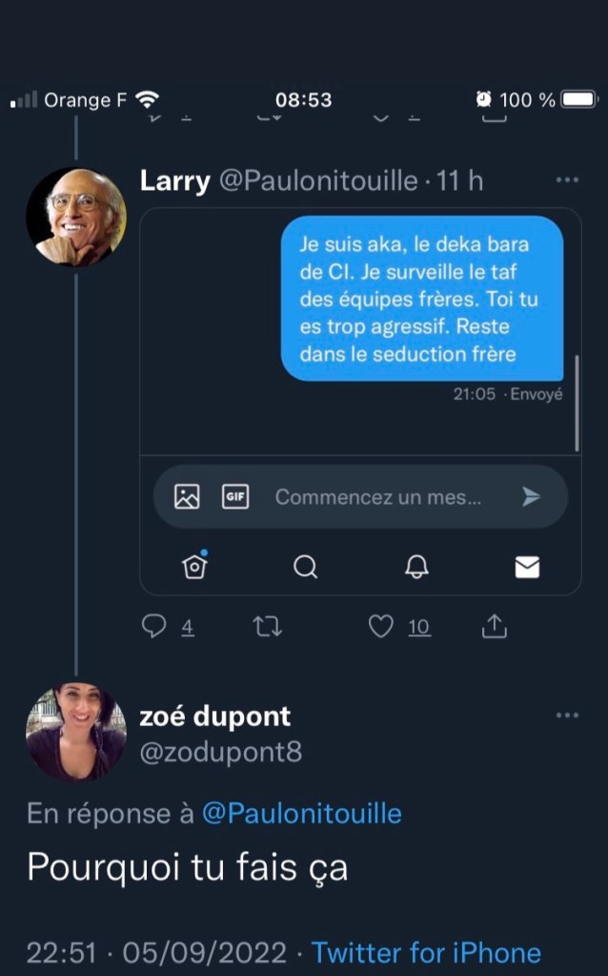Open zoé dupont's profile picture

[76, 732]
